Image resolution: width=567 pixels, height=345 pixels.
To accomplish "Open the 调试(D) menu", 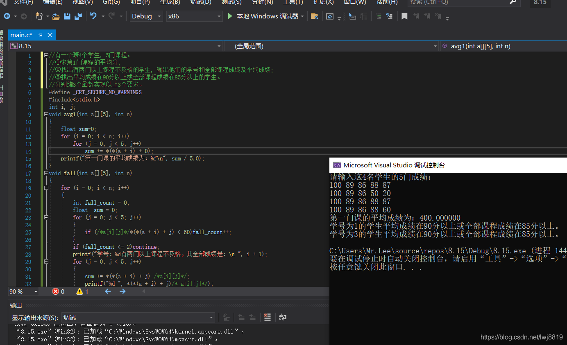I will point(201,2).
